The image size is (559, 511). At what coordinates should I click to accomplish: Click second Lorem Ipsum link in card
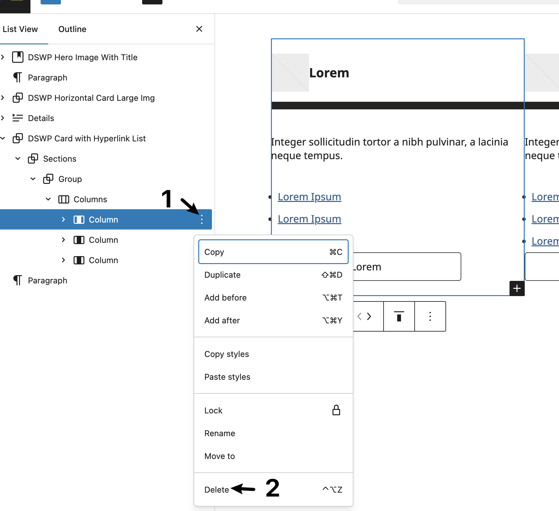point(309,219)
